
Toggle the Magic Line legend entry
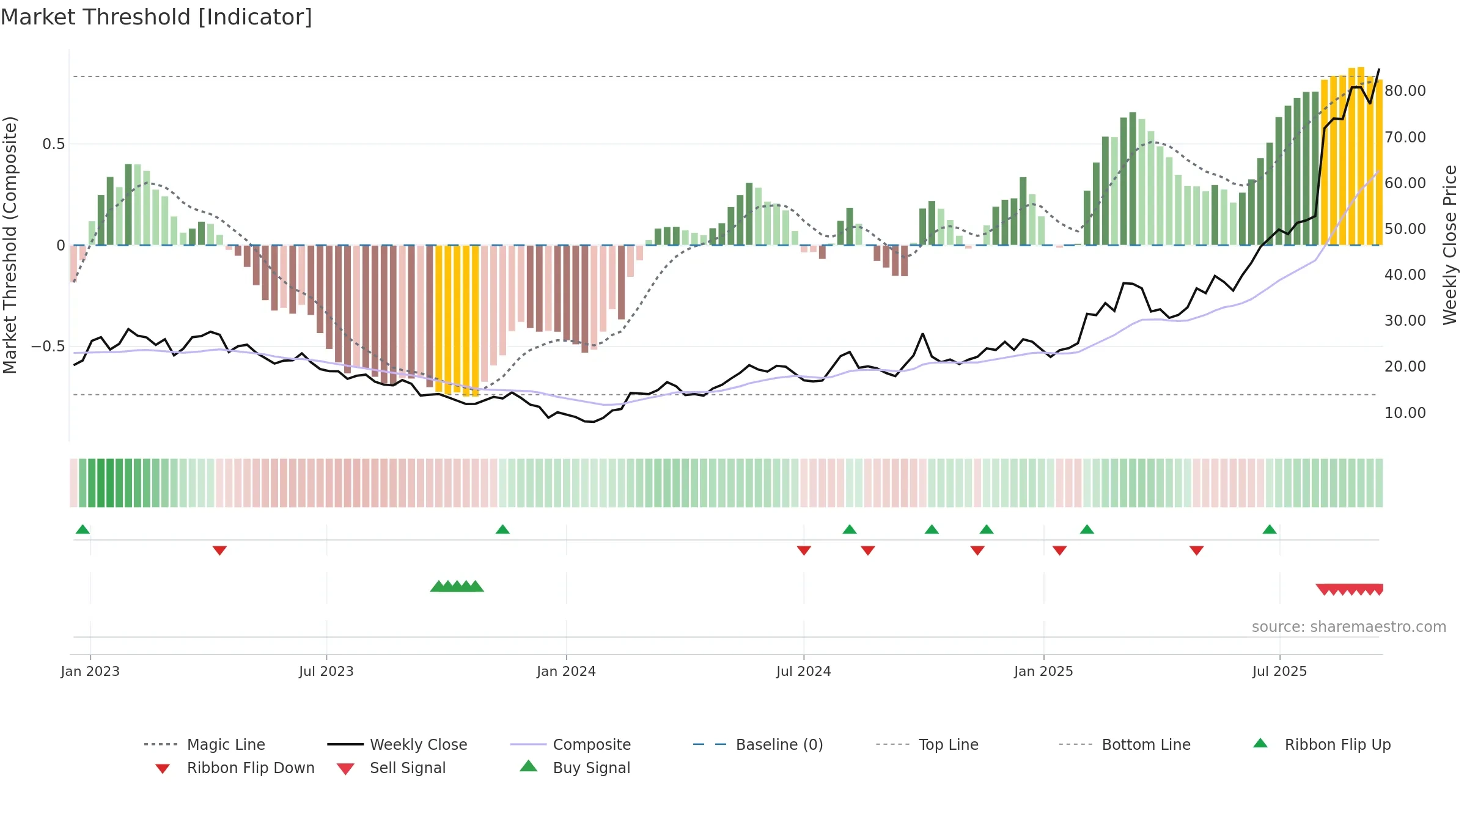point(204,744)
